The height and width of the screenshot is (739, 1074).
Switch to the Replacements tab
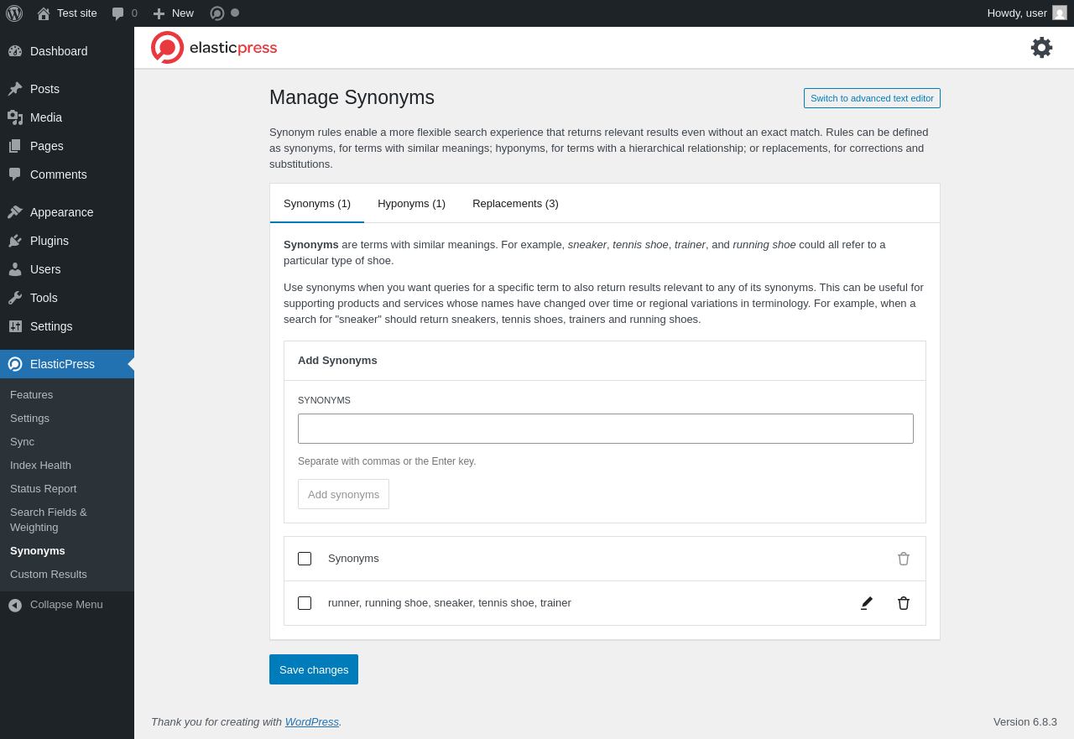click(515, 204)
